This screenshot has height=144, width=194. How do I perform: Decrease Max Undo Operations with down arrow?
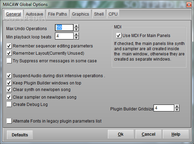point(76,29)
